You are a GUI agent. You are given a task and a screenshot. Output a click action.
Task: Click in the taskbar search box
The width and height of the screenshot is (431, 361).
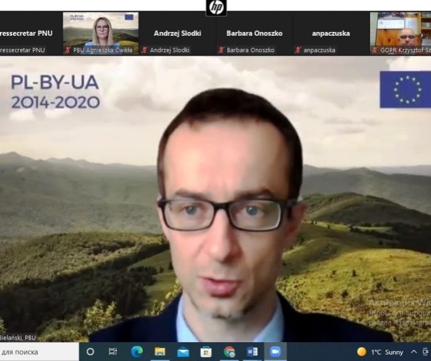pos(38,352)
